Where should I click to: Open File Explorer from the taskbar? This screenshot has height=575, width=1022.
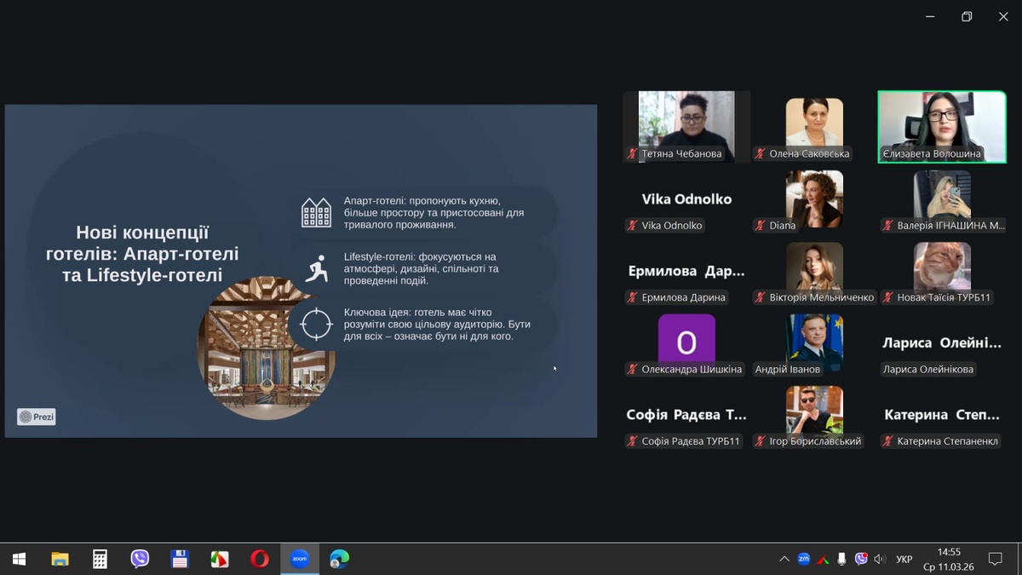pyautogui.click(x=60, y=559)
